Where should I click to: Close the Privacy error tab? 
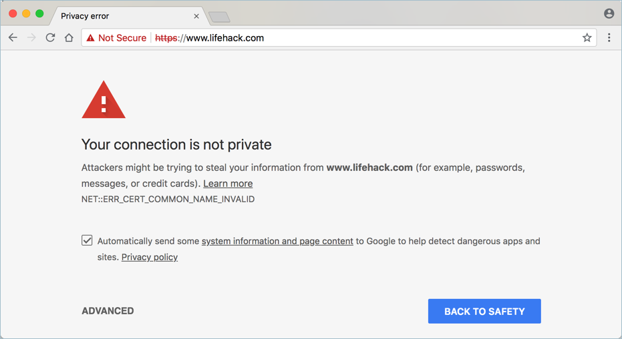[x=196, y=16]
